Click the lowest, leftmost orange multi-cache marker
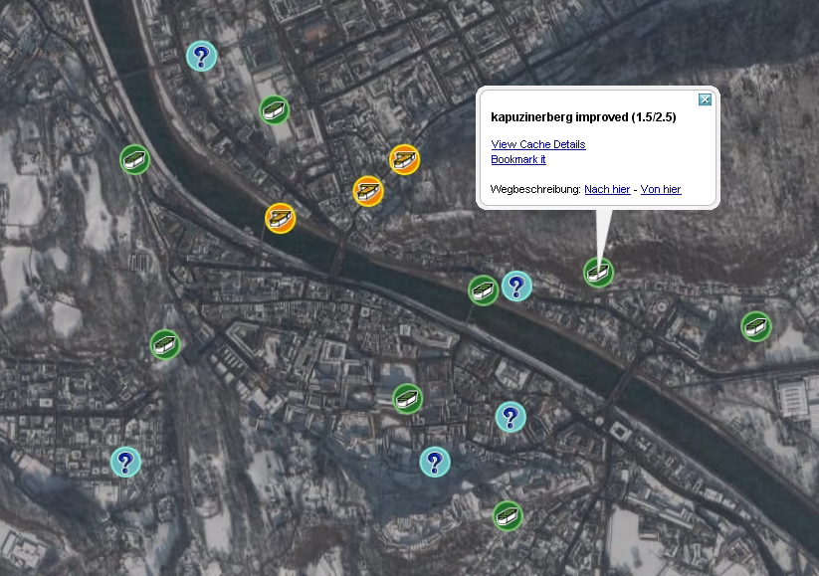 click(x=280, y=218)
